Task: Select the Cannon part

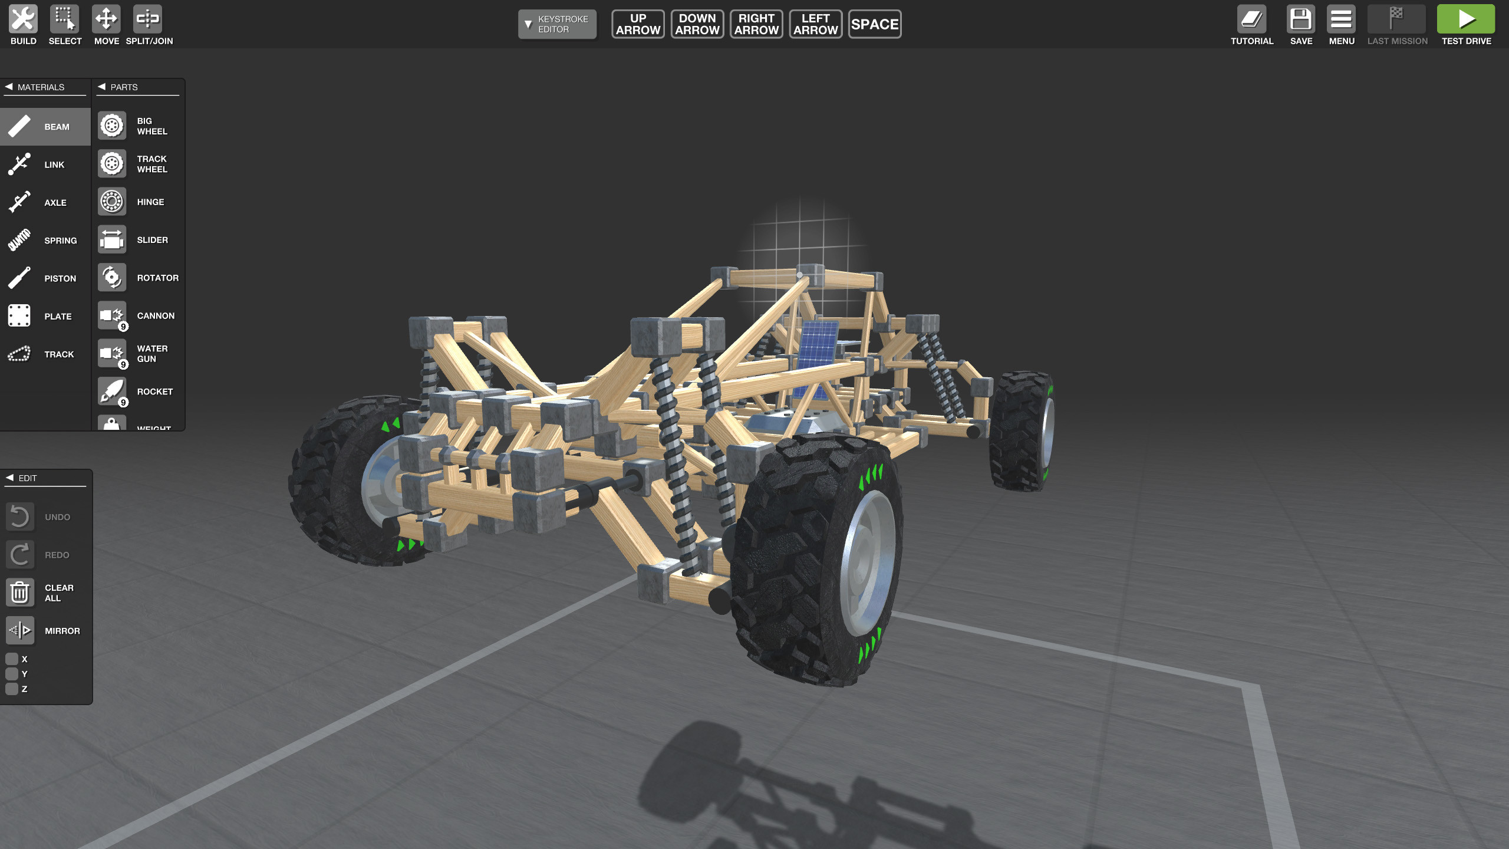Action: [x=139, y=315]
